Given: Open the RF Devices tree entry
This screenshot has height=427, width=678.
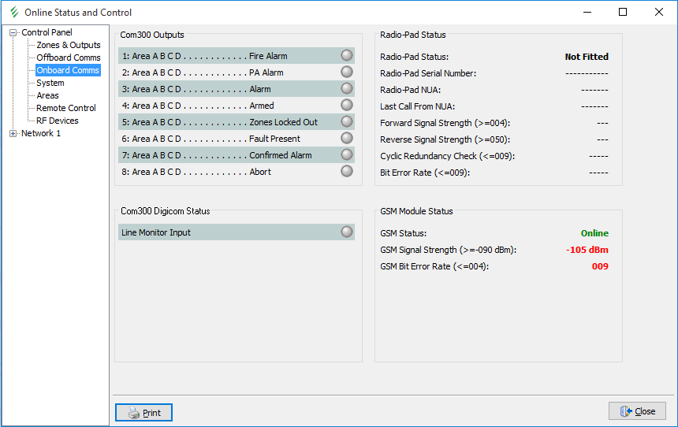Looking at the screenshot, I should pyautogui.click(x=58, y=121).
